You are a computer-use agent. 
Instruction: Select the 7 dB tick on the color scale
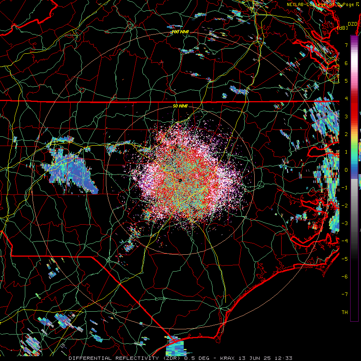346,45
